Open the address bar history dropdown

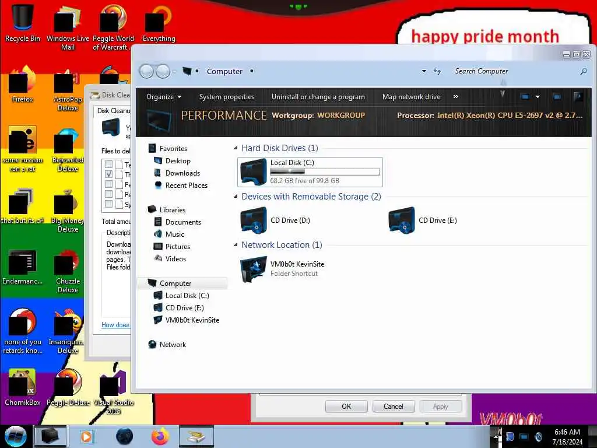point(424,71)
